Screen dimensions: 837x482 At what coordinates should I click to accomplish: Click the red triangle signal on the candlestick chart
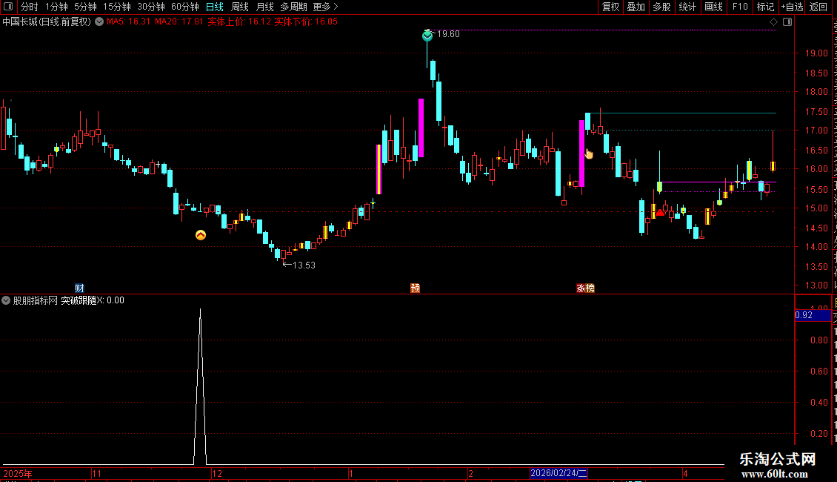tap(660, 212)
